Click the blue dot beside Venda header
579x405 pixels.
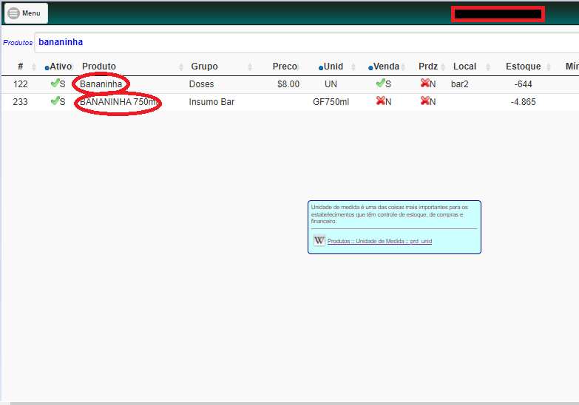tap(370, 68)
